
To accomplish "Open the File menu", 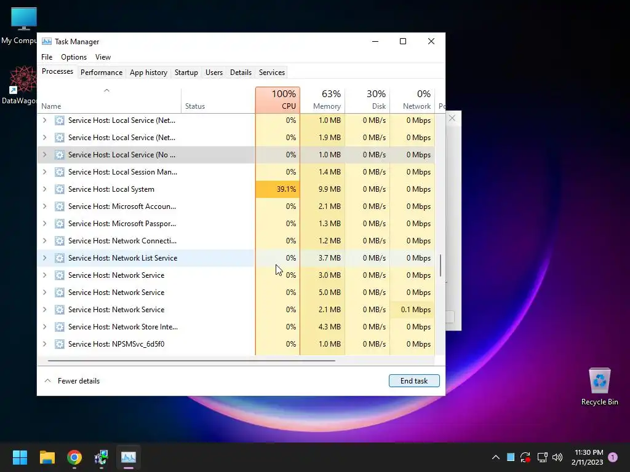I will coord(47,57).
